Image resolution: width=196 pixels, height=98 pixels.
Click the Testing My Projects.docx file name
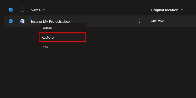[x=50, y=21]
